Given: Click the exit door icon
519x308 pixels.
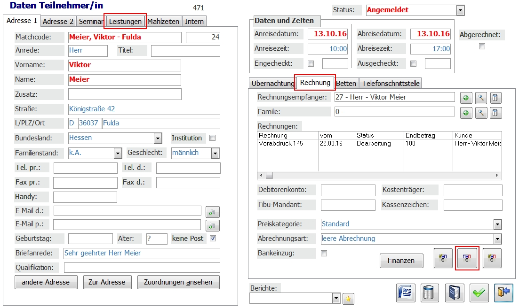Looking at the screenshot, I should [503, 293].
